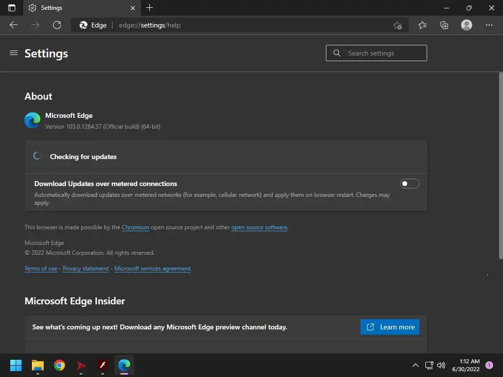Click the version 103.0.1264.37 text

103,127
